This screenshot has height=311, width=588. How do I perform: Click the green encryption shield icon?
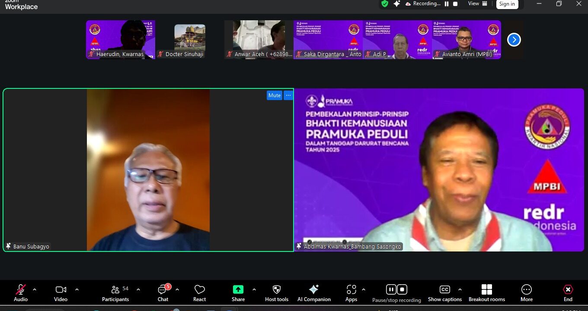(x=384, y=4)
